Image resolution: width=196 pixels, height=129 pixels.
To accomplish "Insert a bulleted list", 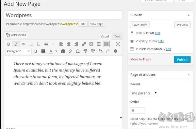I will click(31, 44).
